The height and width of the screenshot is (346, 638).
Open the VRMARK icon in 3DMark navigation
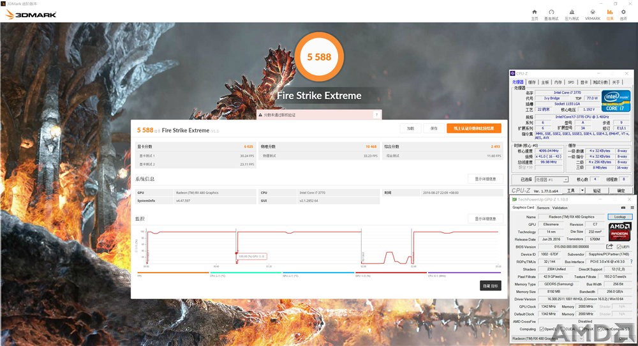pyautogui.click(x=593, y=12)
